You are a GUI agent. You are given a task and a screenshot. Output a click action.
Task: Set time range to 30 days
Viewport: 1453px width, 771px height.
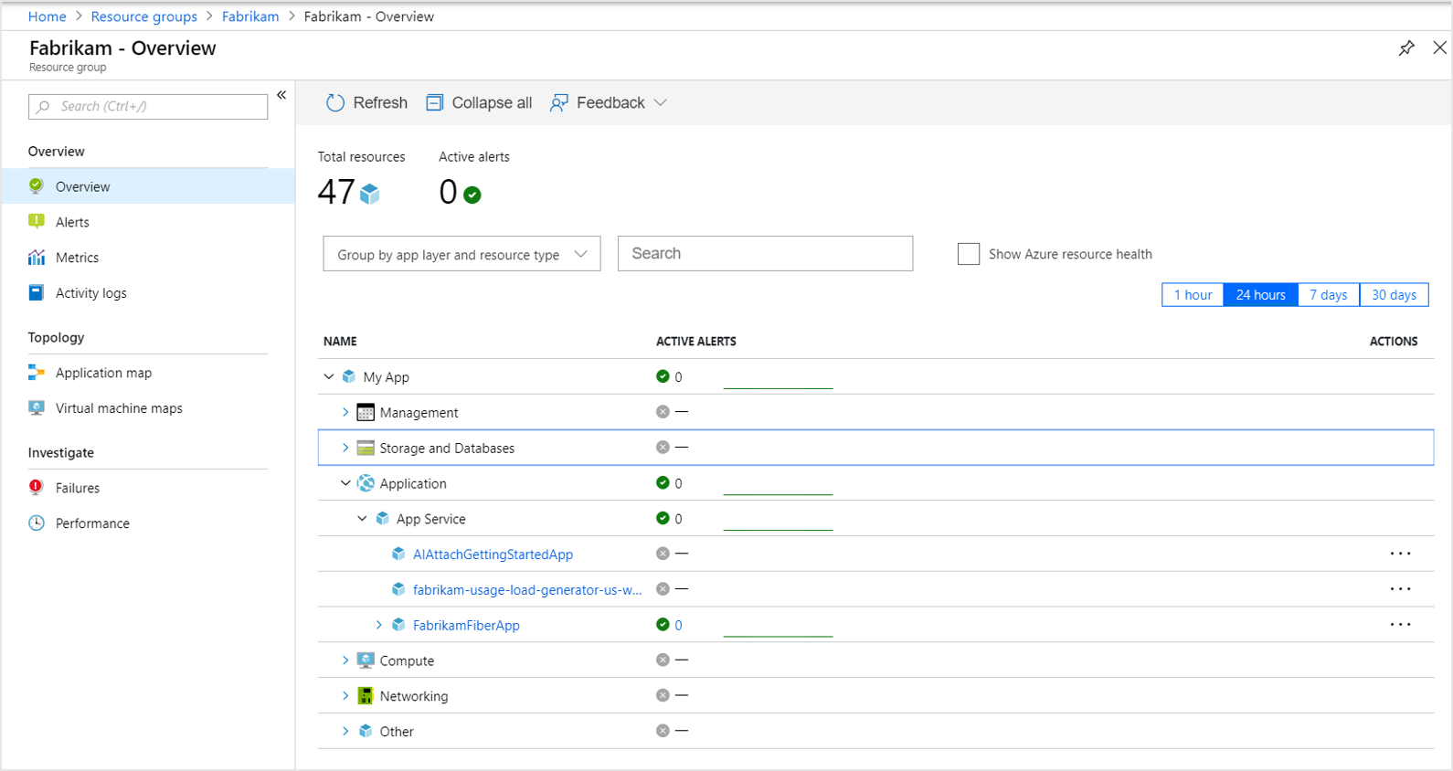click(x=1394, y=295)
